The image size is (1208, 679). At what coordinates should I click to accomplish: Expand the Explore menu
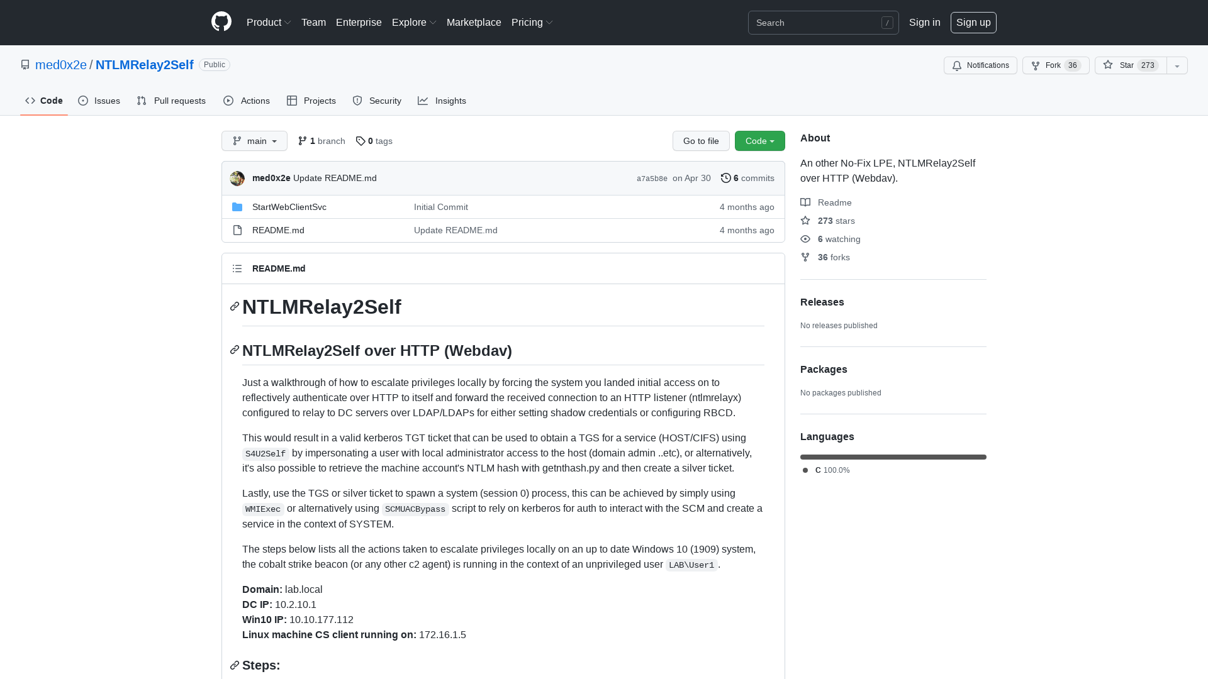[x=414, y=23]
